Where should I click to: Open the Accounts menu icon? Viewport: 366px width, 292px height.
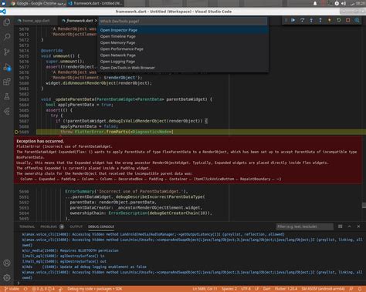(x=7, y=263)
